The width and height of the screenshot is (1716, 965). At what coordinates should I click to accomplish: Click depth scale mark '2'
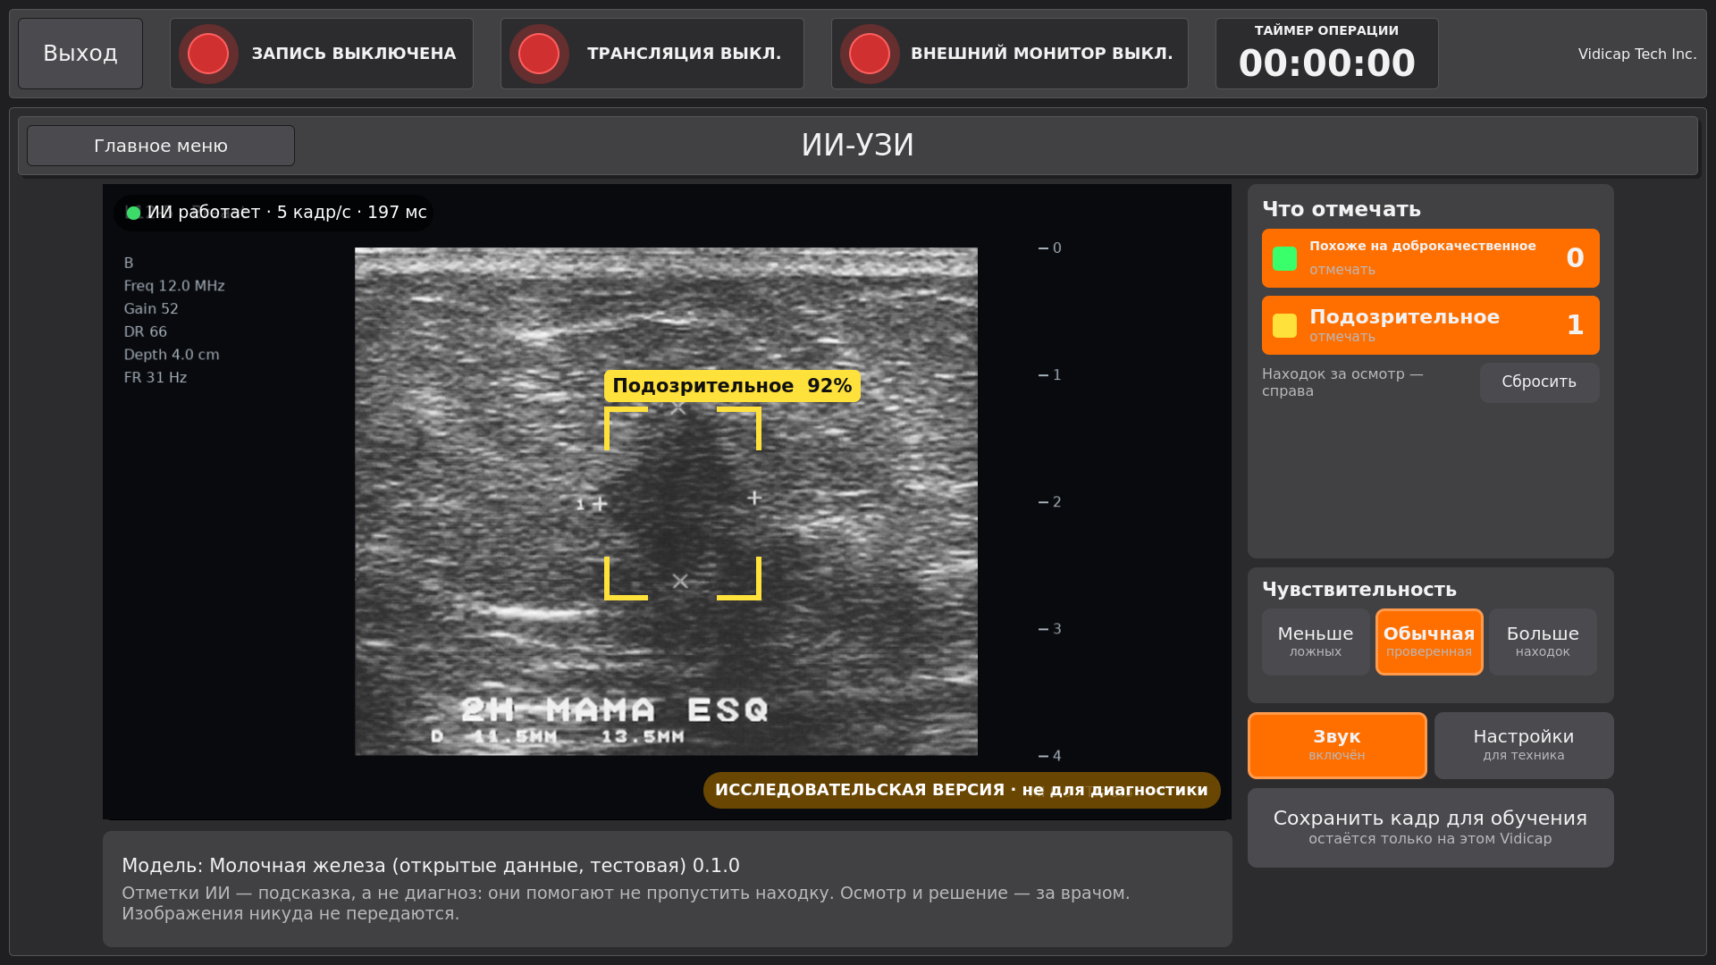tap(1050, 502)
